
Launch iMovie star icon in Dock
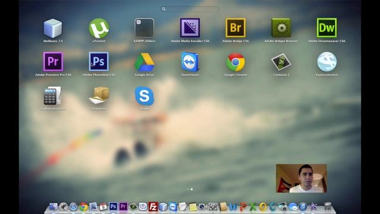click(x=313, y=207)
